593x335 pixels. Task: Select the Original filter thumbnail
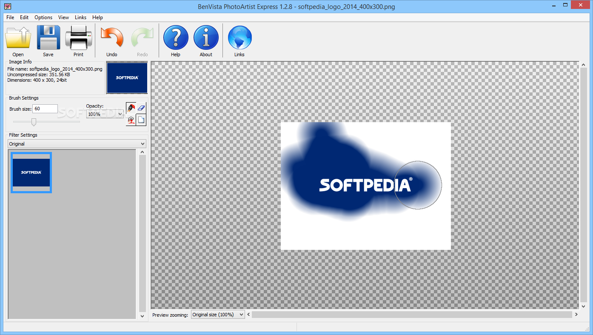(x=31, y=172)
